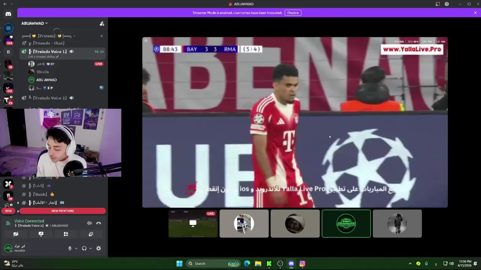Open server icon with 110 badge
Image resolution: width=481 pixels, height=270 pixels.
(x=8, y=88)
